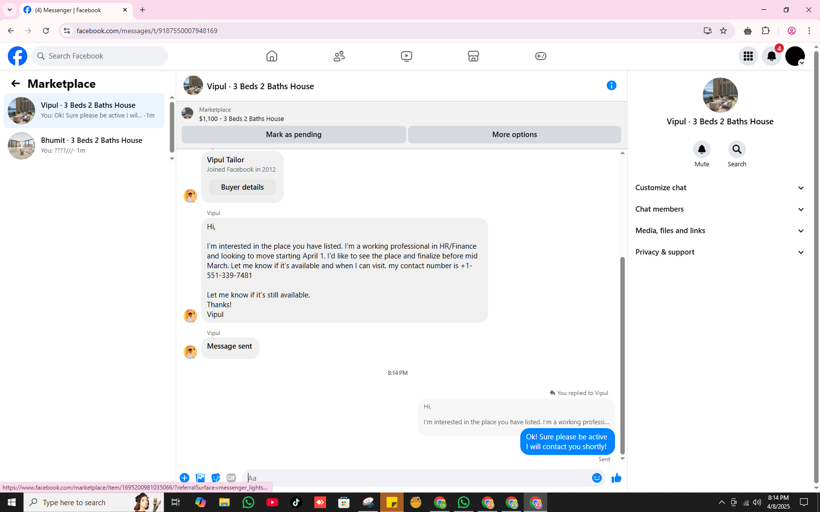
Task: Open more actions plus icon in composer
Action: tap(184, 478)
